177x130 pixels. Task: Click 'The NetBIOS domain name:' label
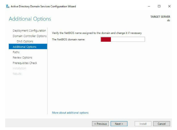click(x=68, y=39)
